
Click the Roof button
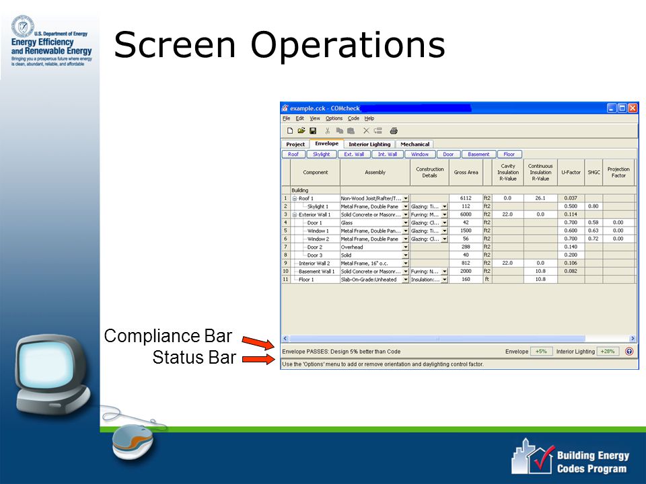[x=293, y=155]
